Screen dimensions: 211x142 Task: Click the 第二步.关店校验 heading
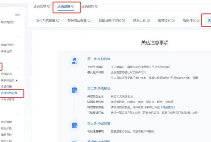[99, 89]
